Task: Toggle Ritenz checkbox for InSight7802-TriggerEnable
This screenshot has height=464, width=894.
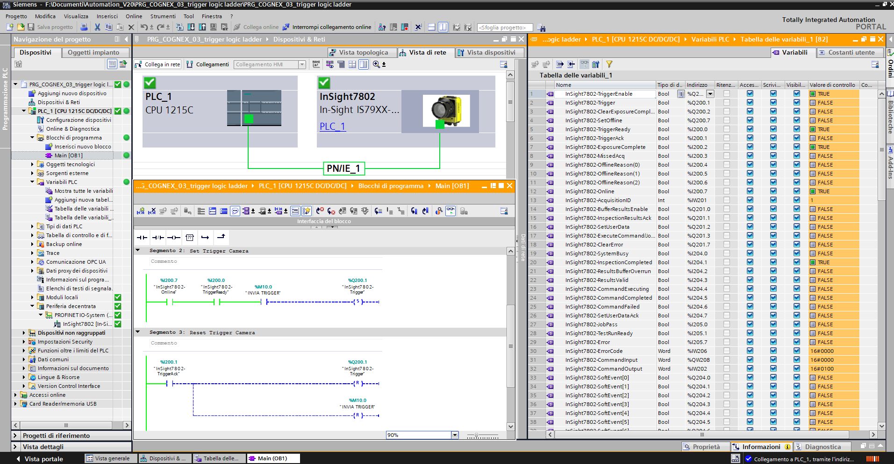Action: pos(727,94)
